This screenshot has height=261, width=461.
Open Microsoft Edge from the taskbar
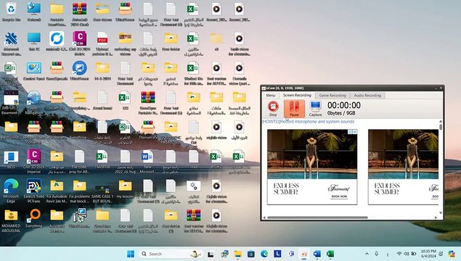(264, 254)
